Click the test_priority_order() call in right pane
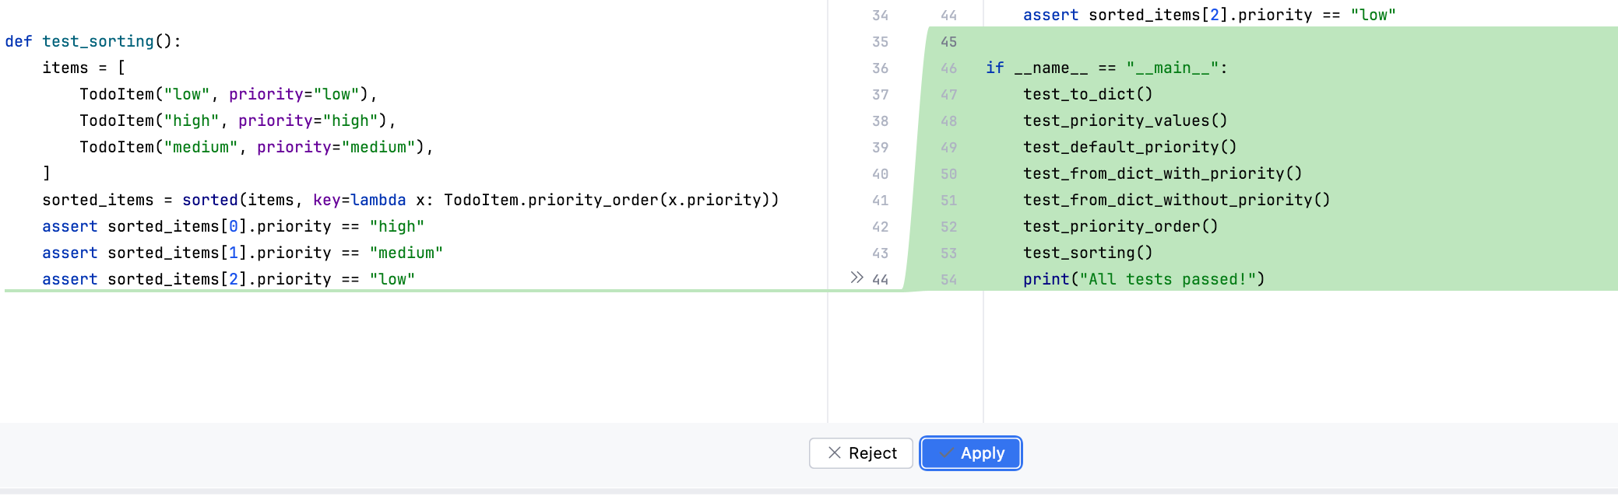The width and height of the screenshot is (1618, 496). tap(1120, 226)
